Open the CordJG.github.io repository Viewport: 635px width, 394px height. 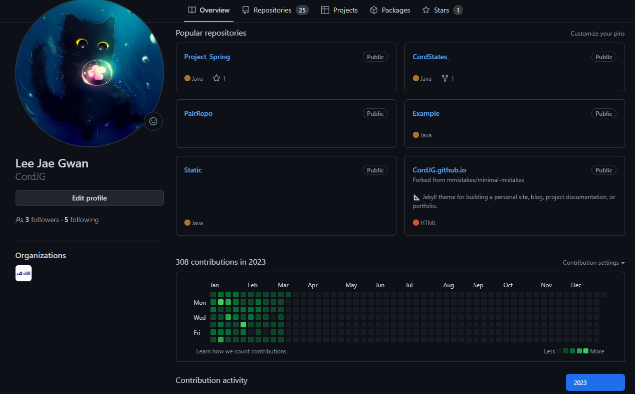[440, 170]
